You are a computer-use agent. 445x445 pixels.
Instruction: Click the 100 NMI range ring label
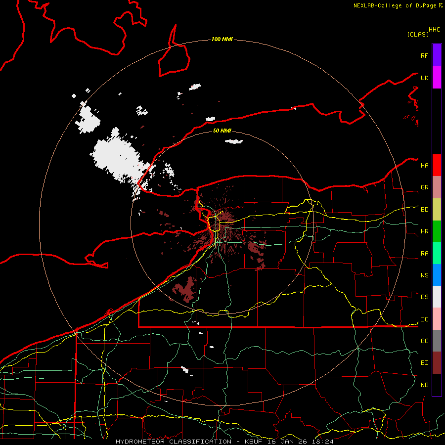click(222, 39)
